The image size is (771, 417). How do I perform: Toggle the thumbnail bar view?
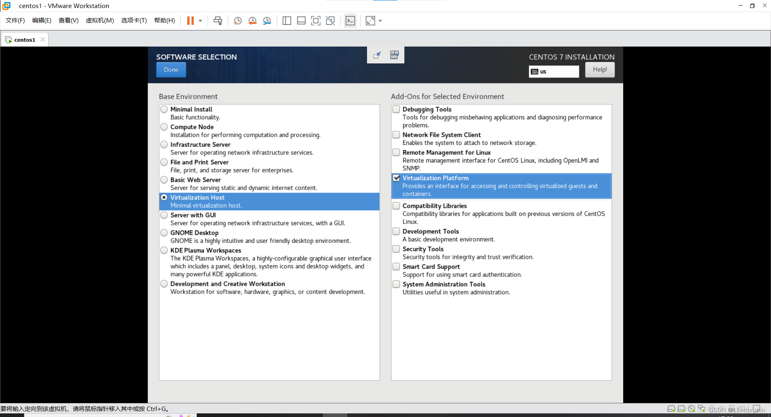coord(301,20)
